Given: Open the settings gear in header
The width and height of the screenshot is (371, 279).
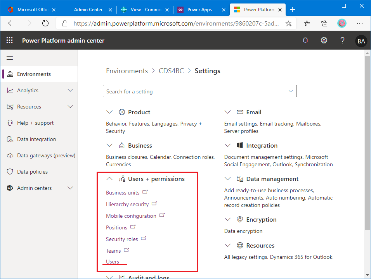Looking at the screenshot, I should tap(324, 40).
